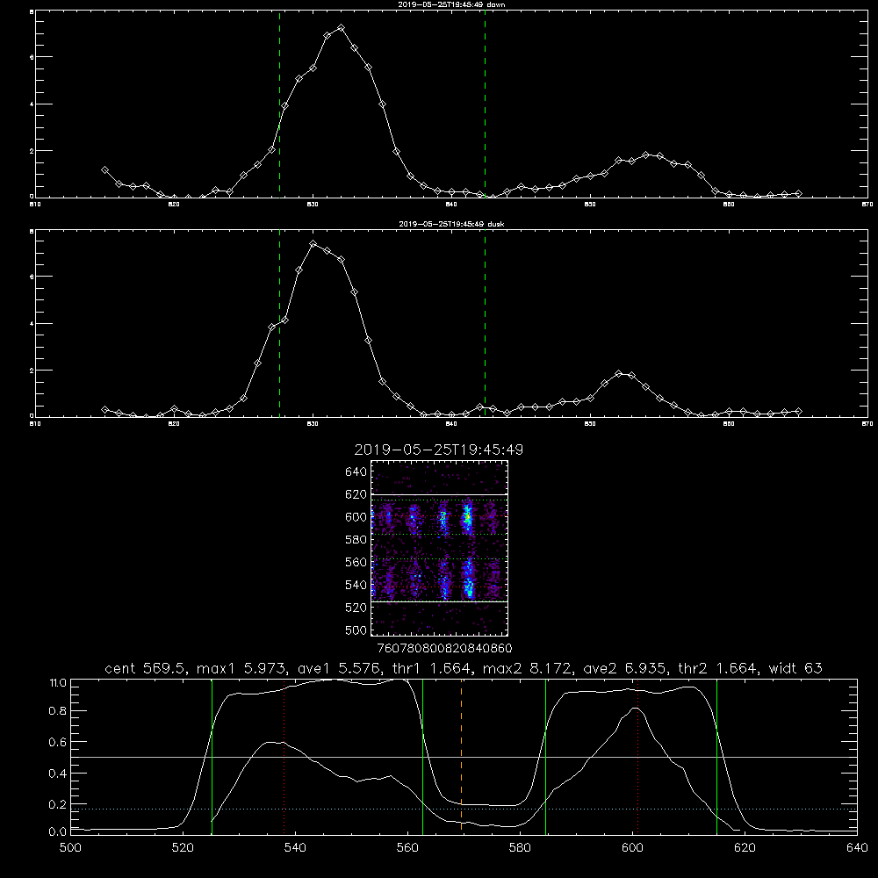Click the 850 x-axis label under dusk plot
This screenshot has width=878, height=878.
pos(590,424)
